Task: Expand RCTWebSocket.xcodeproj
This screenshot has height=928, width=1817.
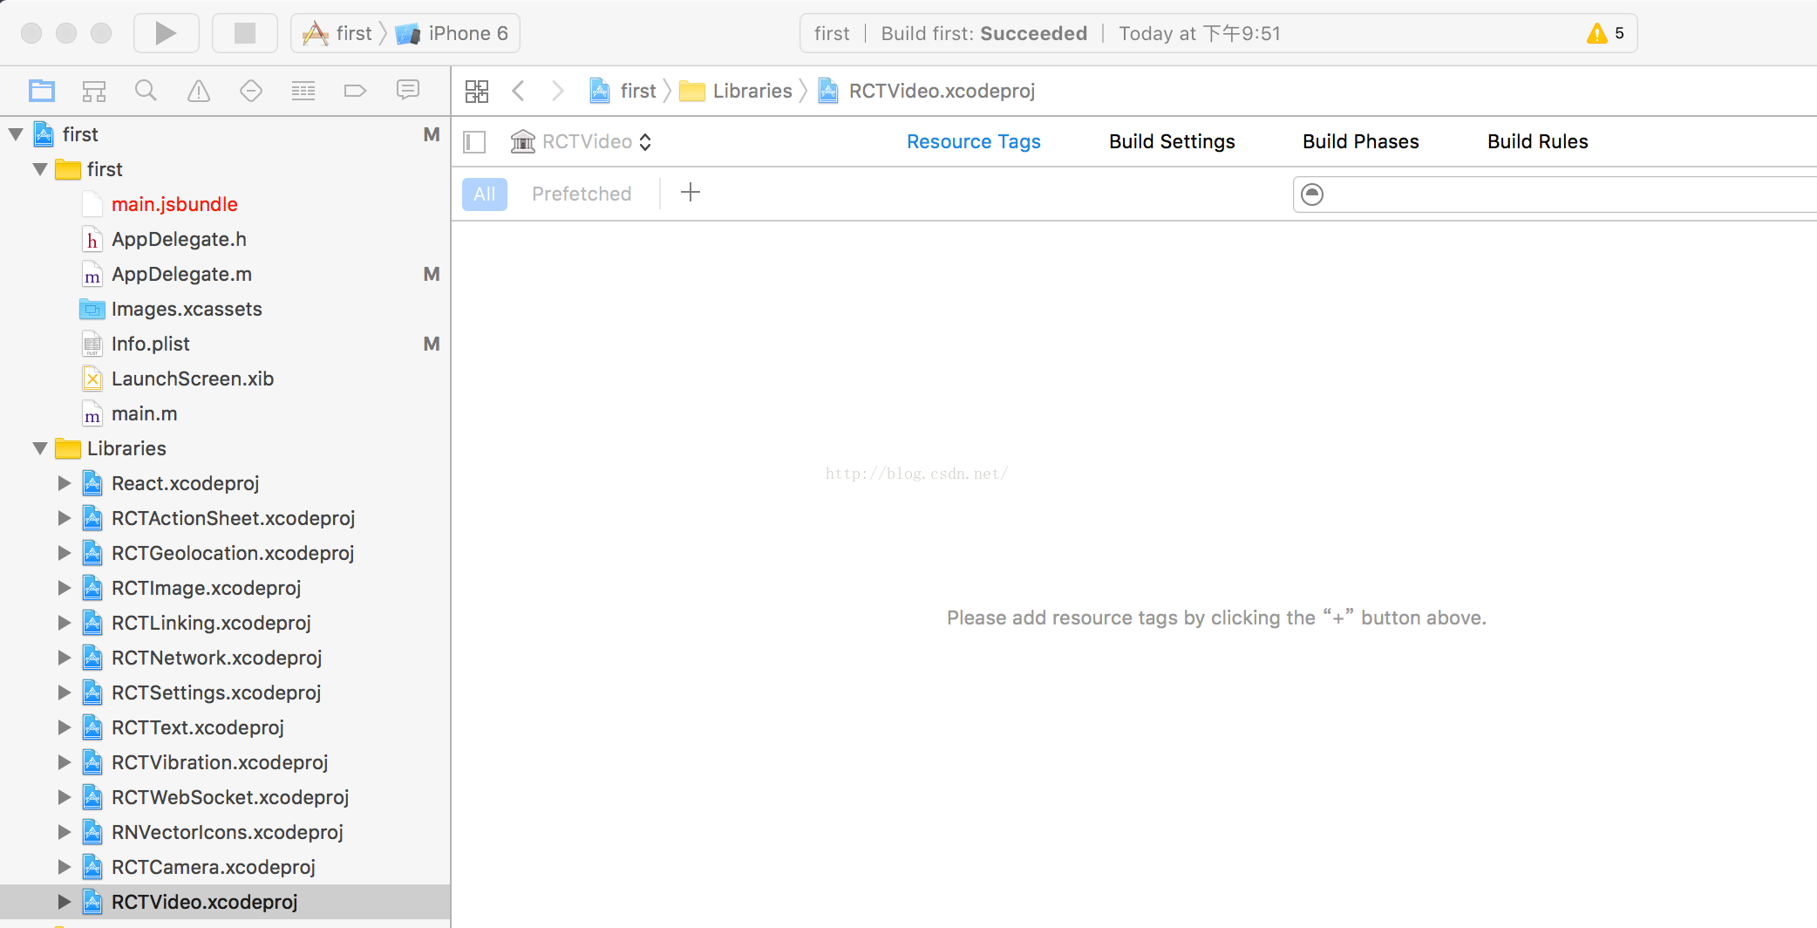Action: [x=65, y=797]
